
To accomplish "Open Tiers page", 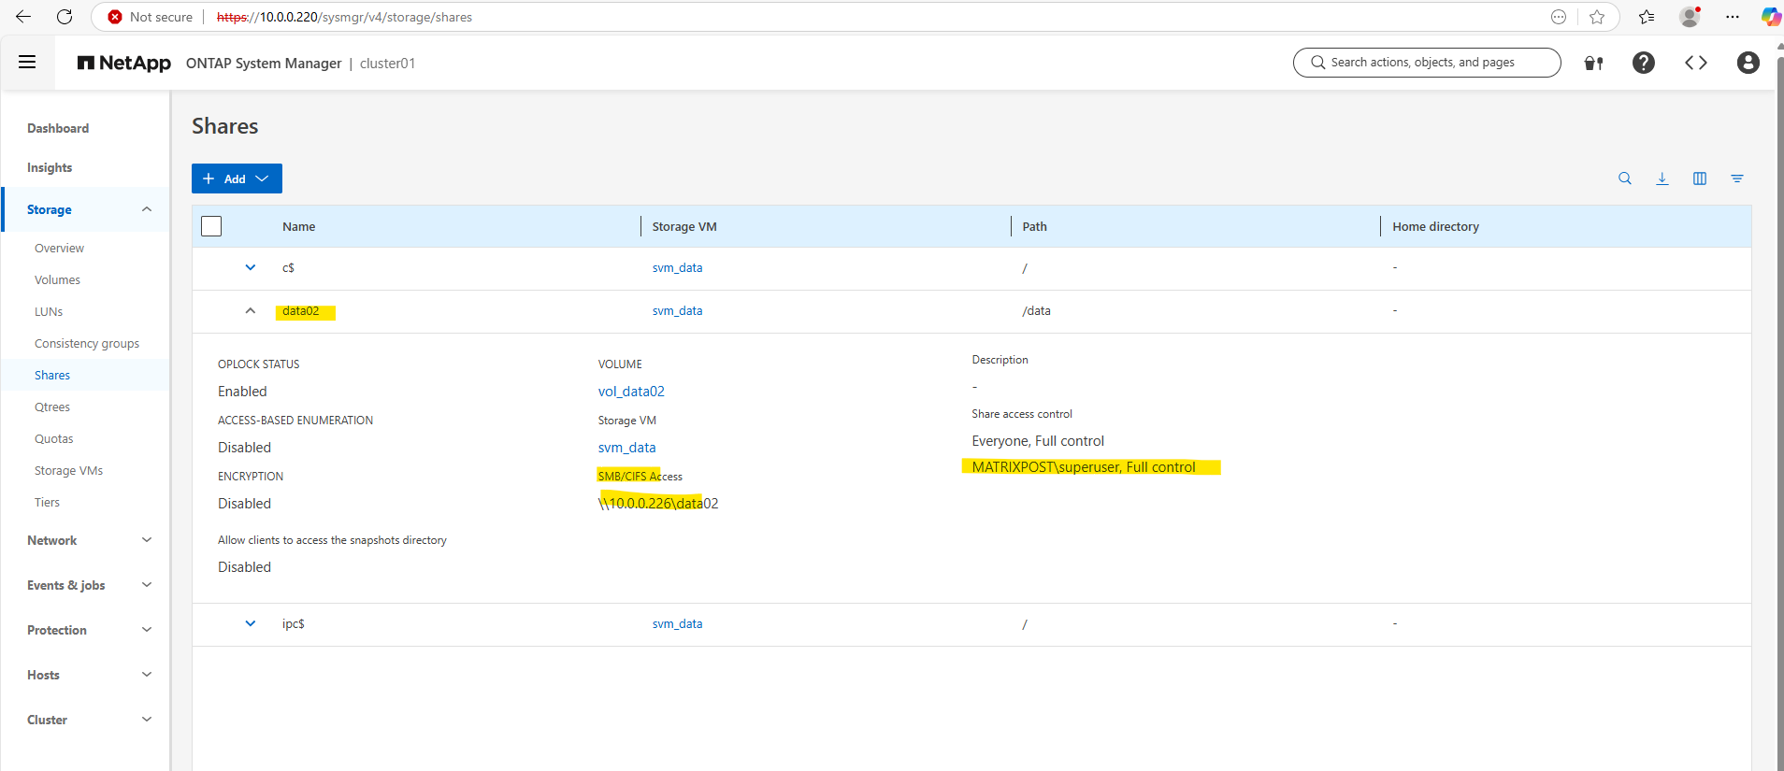I will [47, 502].
